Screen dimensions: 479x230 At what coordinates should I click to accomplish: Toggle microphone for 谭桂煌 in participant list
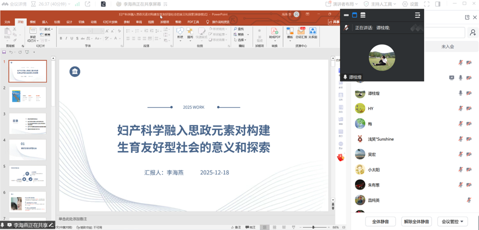pos(461,93)
